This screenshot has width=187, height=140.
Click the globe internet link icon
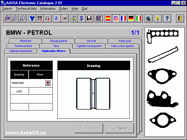tap(148, 18)
